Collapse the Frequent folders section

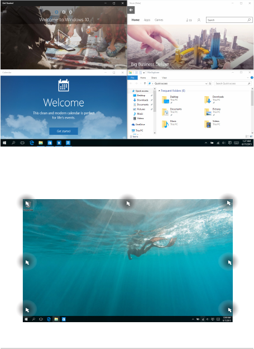coord(159,91)
